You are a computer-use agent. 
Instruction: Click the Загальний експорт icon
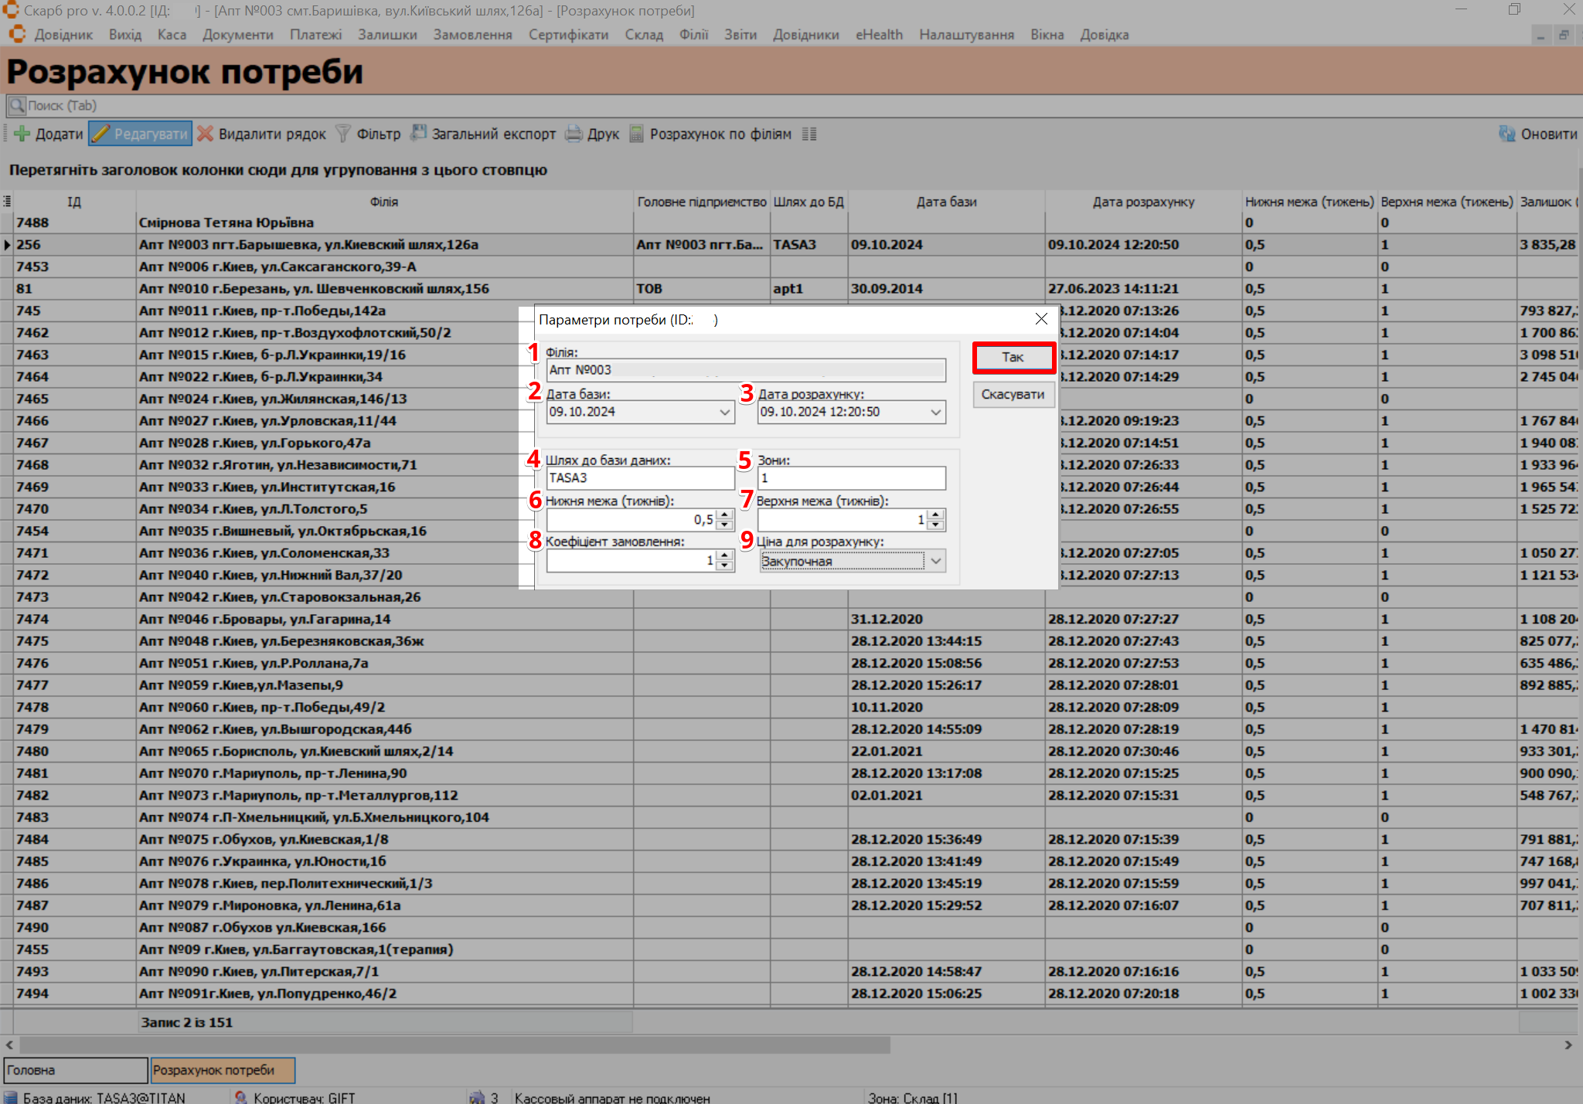[418, 134]
